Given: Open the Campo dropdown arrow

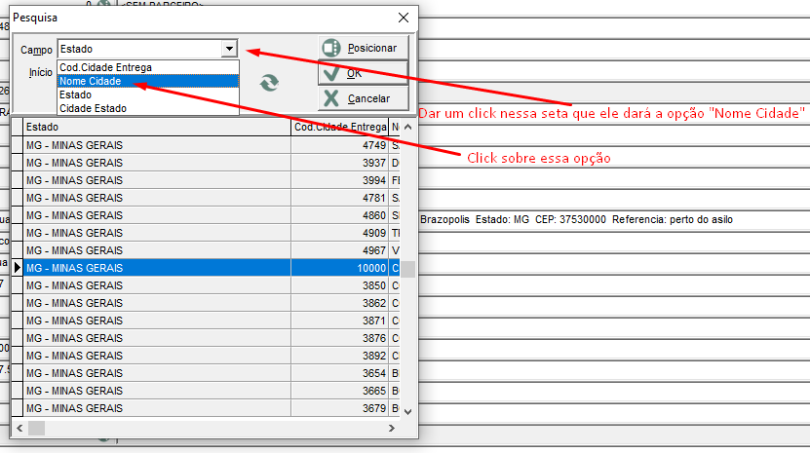Looking at the screenshot, I should click(229, 49).
